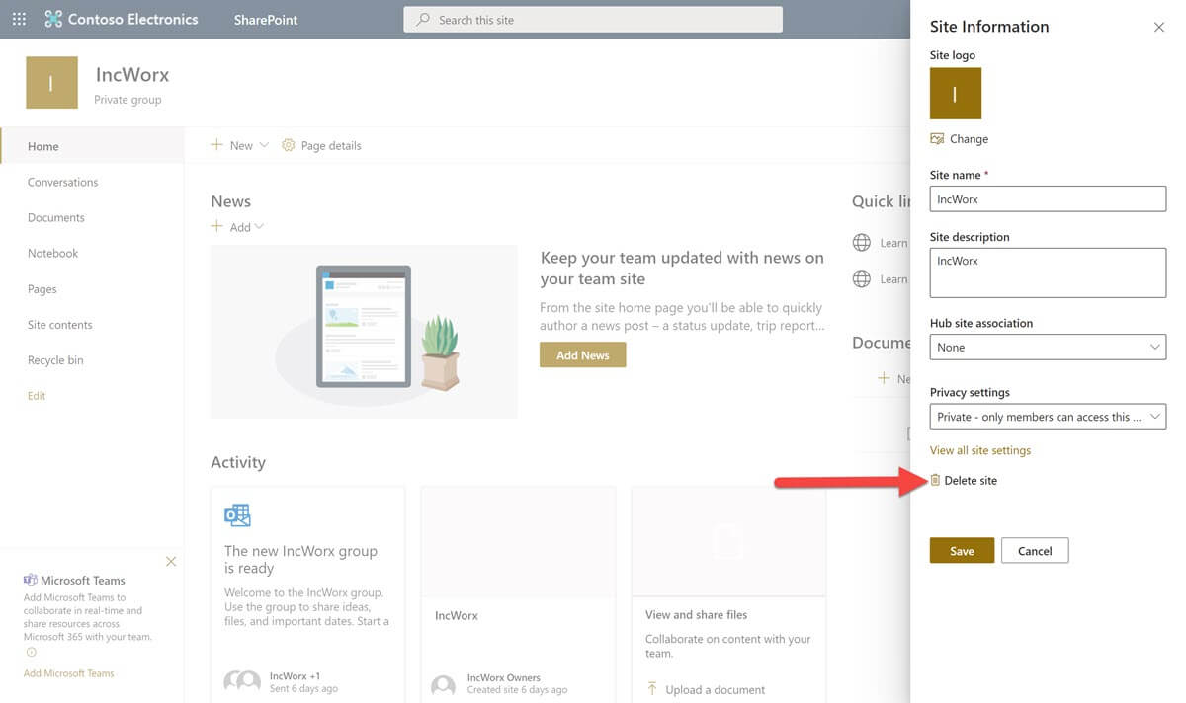Screen dimensions: 1186x703
Task: Open the Privacy settings dropdown
Action: 1048,417
